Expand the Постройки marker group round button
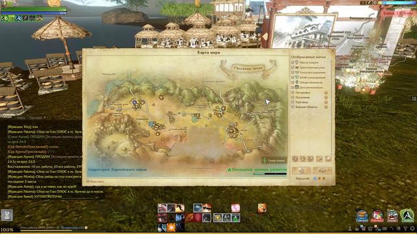 (x=326, y=92)
